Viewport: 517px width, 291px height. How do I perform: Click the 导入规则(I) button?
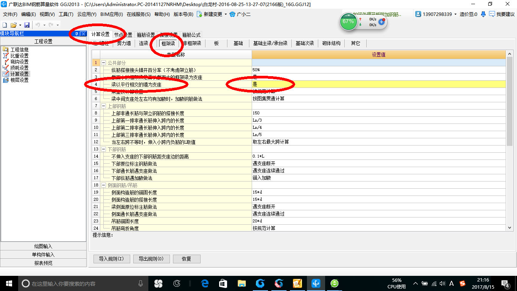(x=112, y=259)
